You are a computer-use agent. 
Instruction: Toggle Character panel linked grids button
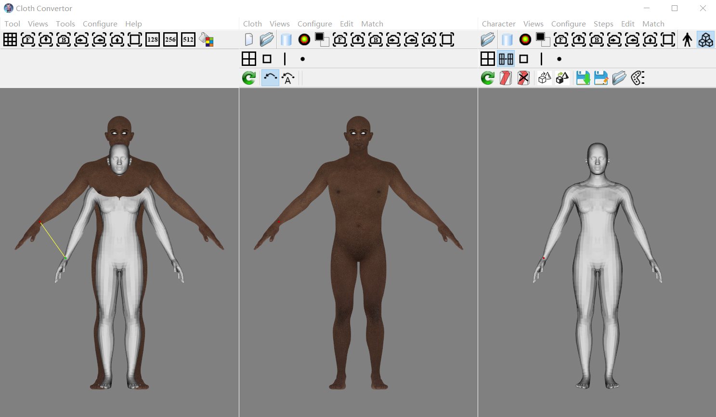506,59
